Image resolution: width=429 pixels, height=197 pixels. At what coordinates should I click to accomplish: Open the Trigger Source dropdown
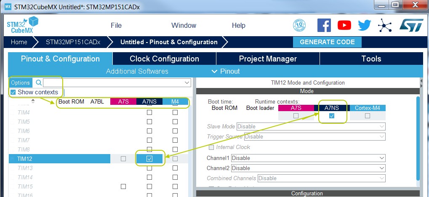(314, 136)
